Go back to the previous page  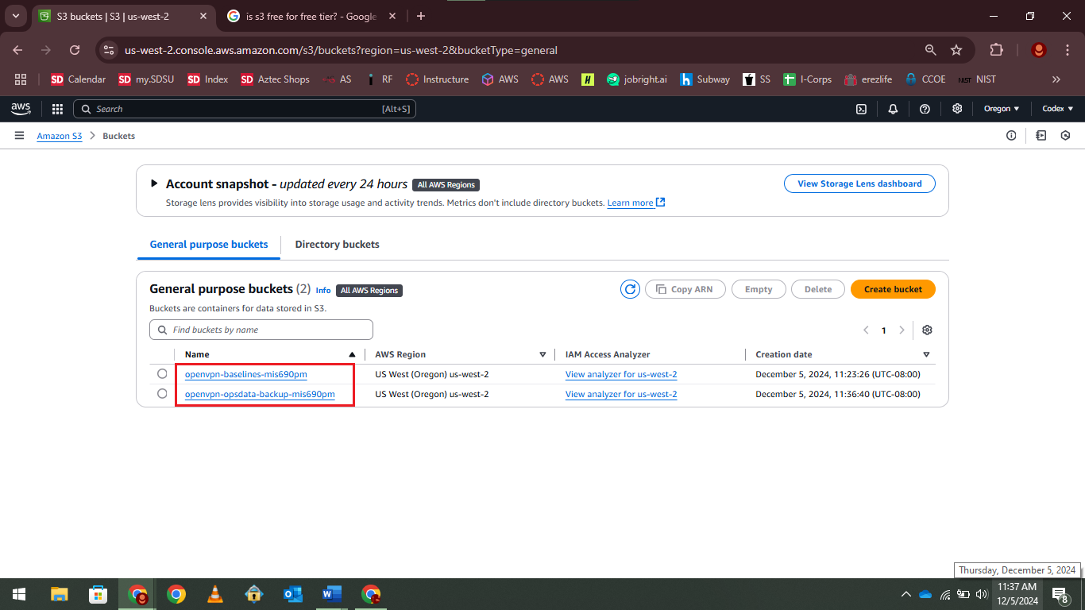pyautogui.click(x=18, y=50)
